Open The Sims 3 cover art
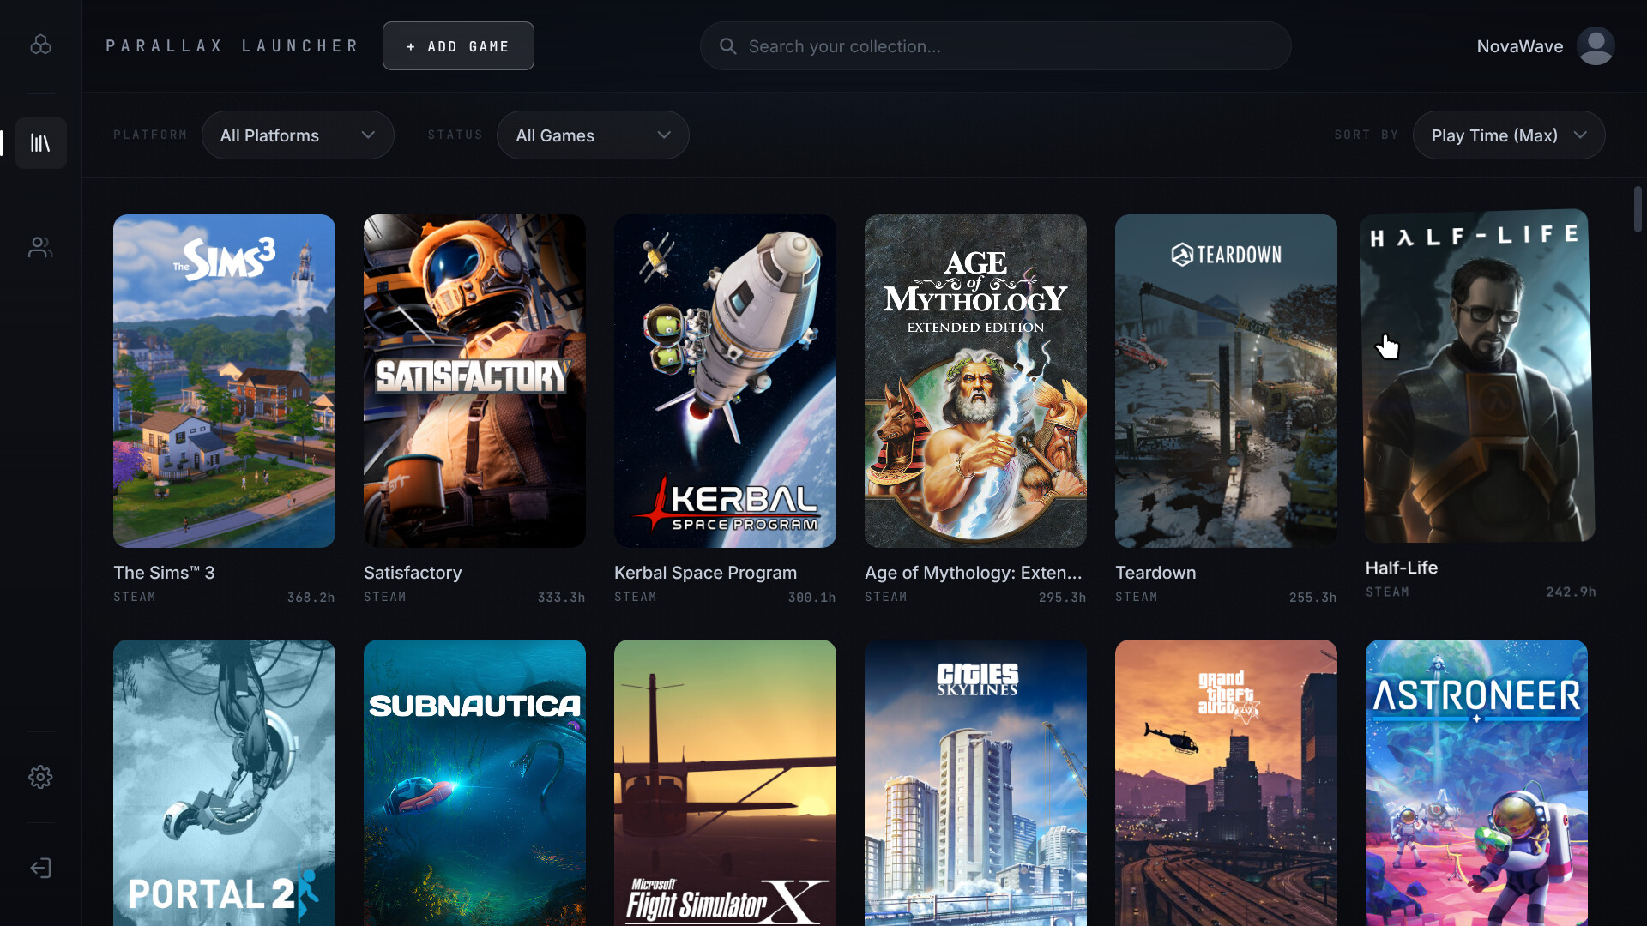Screen dimensions: 1647x926 pos(224,381)
